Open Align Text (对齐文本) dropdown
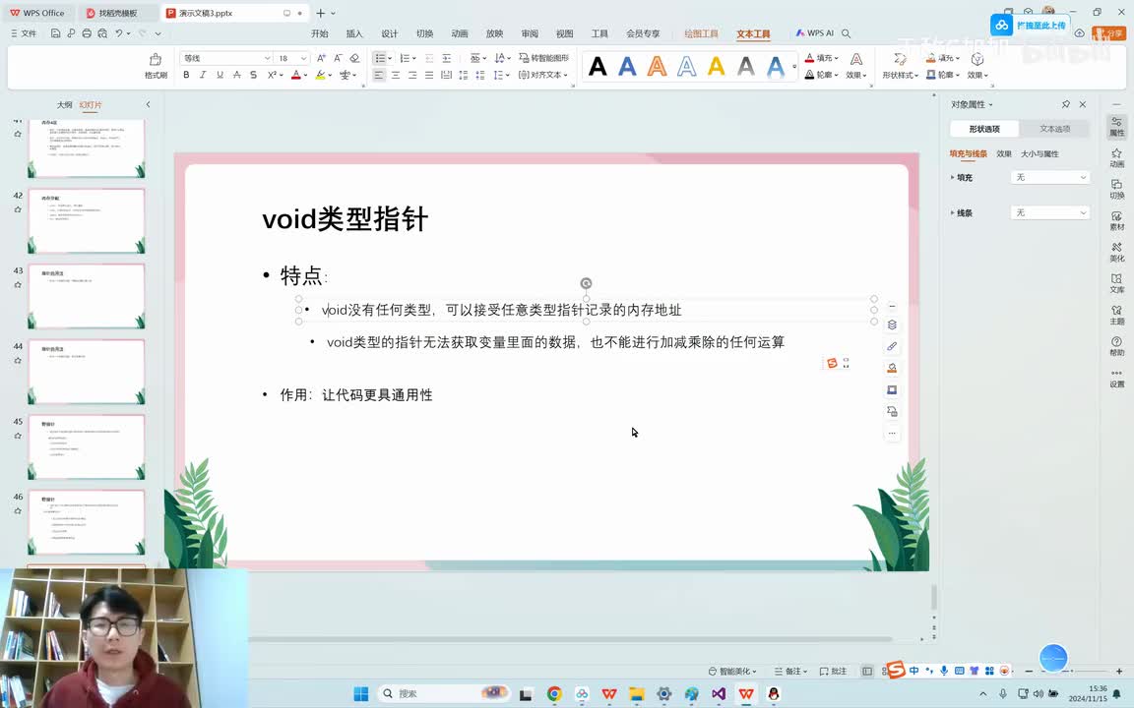Viewport: 1134px width, 708px height. 543,75
